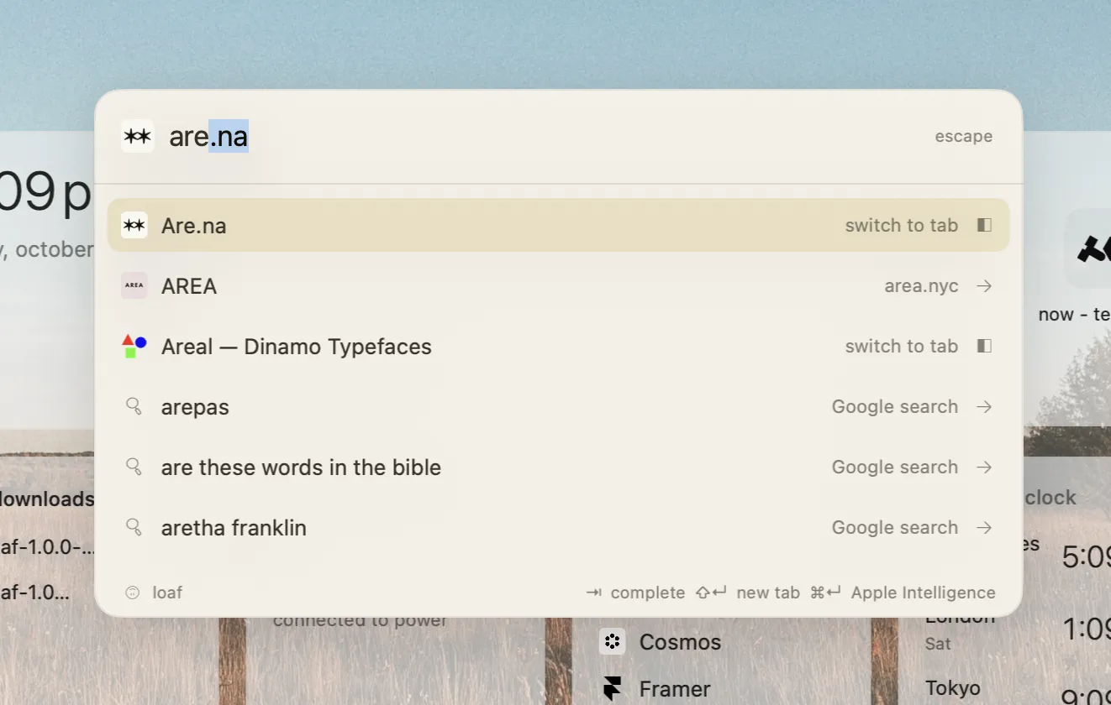Click the tab icon beside Are.na switch to tab

pos(984,225)
